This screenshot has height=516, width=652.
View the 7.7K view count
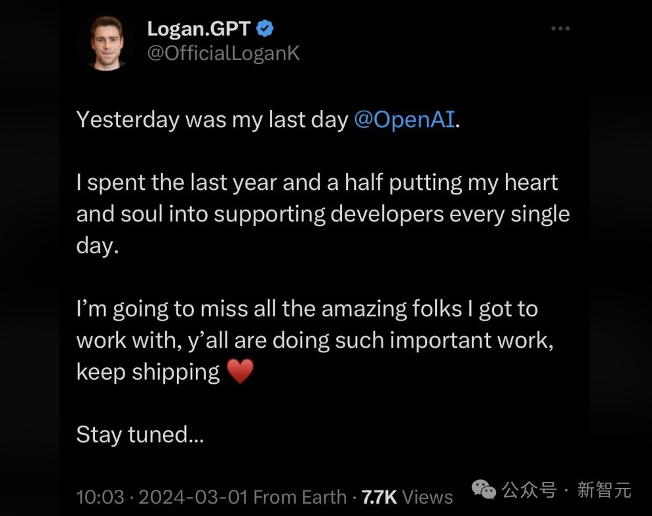[379, 497]
